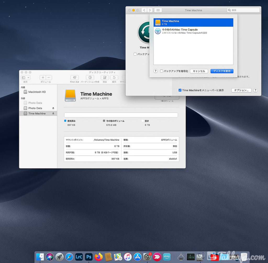This screenshot has height=263, width=268.
Task: Click the Cancel (キャンセル) button
Action: [199, 71]
